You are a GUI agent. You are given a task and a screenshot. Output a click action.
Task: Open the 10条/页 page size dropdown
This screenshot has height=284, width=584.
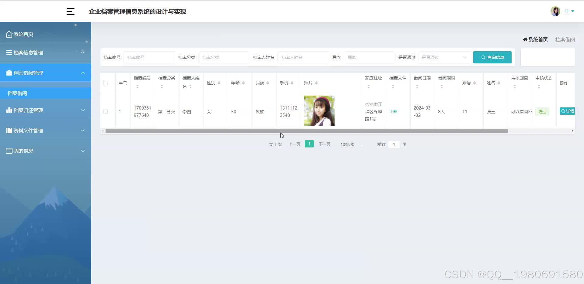pyautogui.click(x=351, y=144)
